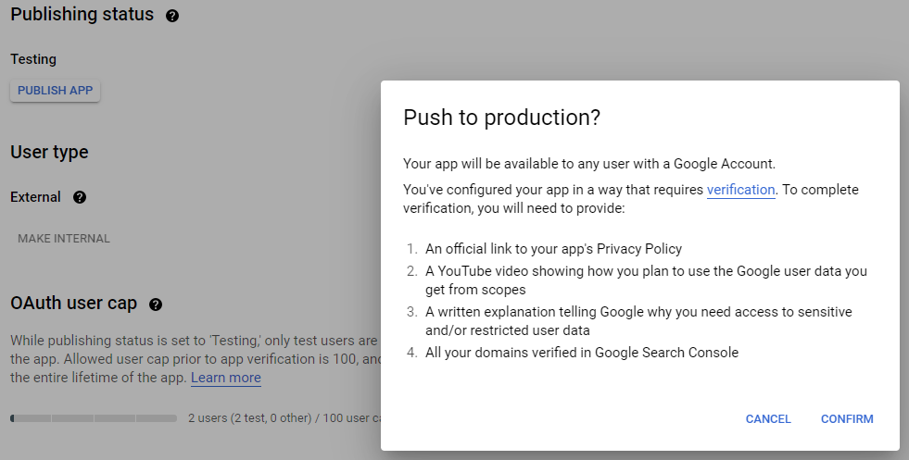Open the Learn more link
This screenshot has height=460, width=909.
[x=226, y=378]
